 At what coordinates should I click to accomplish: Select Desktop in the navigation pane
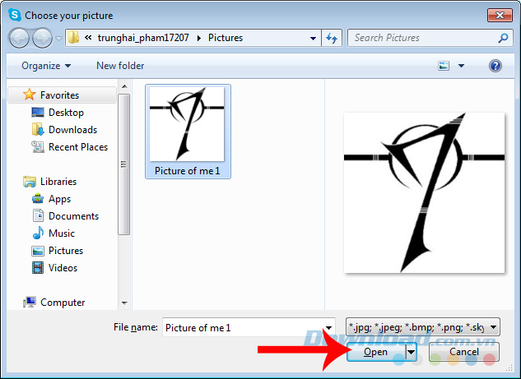[66, 113]
